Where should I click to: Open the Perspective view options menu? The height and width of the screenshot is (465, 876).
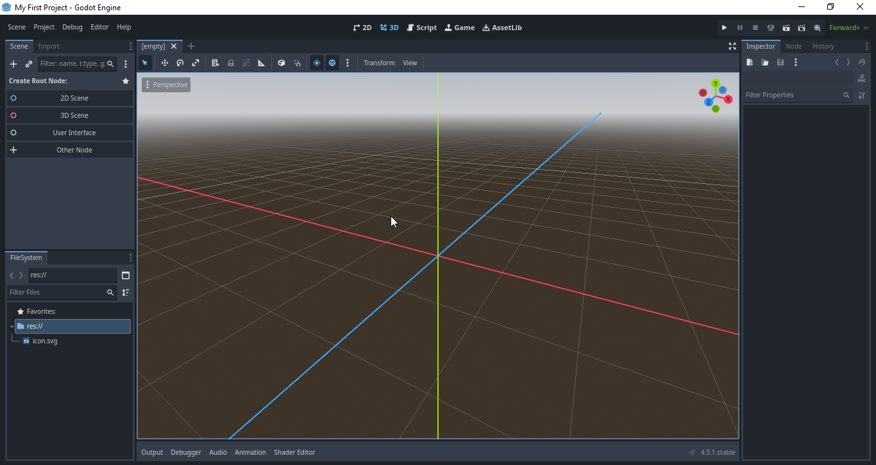click(166, 85)
